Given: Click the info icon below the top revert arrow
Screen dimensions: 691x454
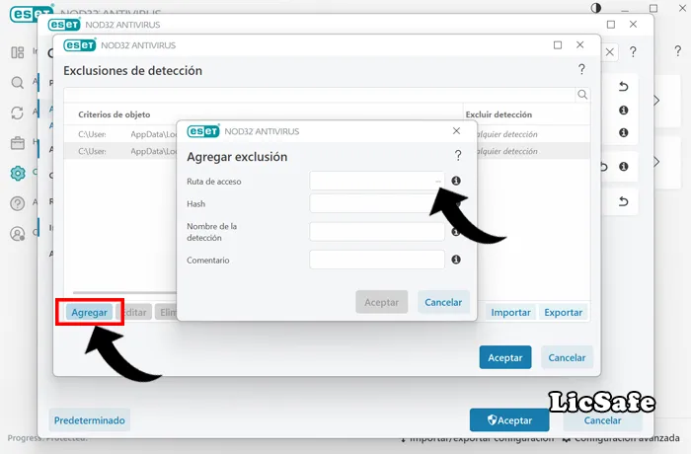Looking at the screenshot, I should pyautogui.click(x=624, y=111).
